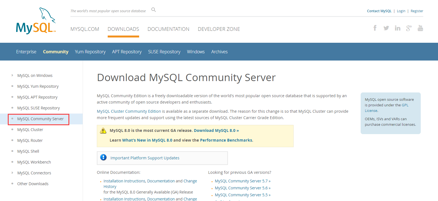Image resolution: width=438 pixels, height=201 pixels.
Task: Open APT Repository in blue bar
Action: point(127,52)
